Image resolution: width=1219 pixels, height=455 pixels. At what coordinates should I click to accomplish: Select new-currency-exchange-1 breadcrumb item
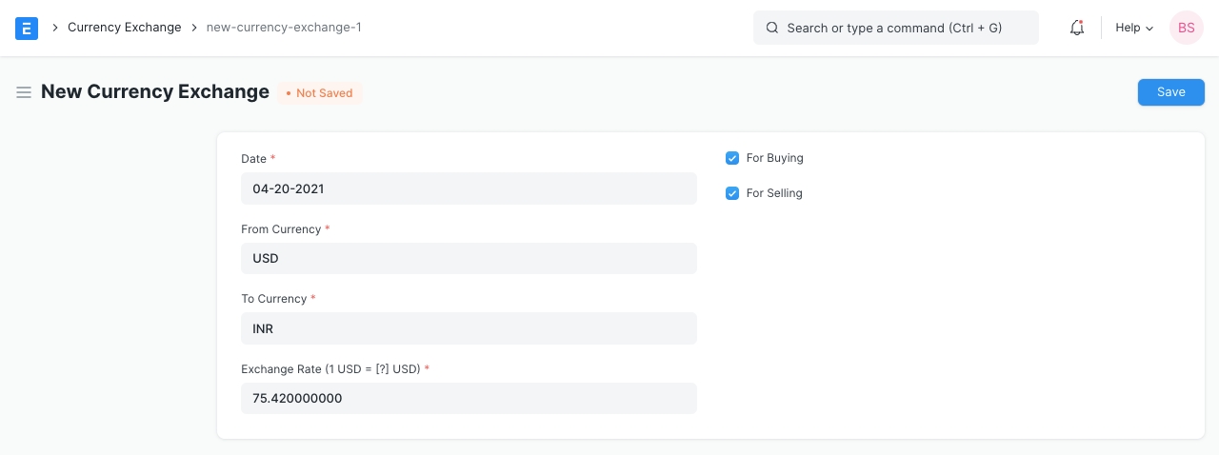284,28
